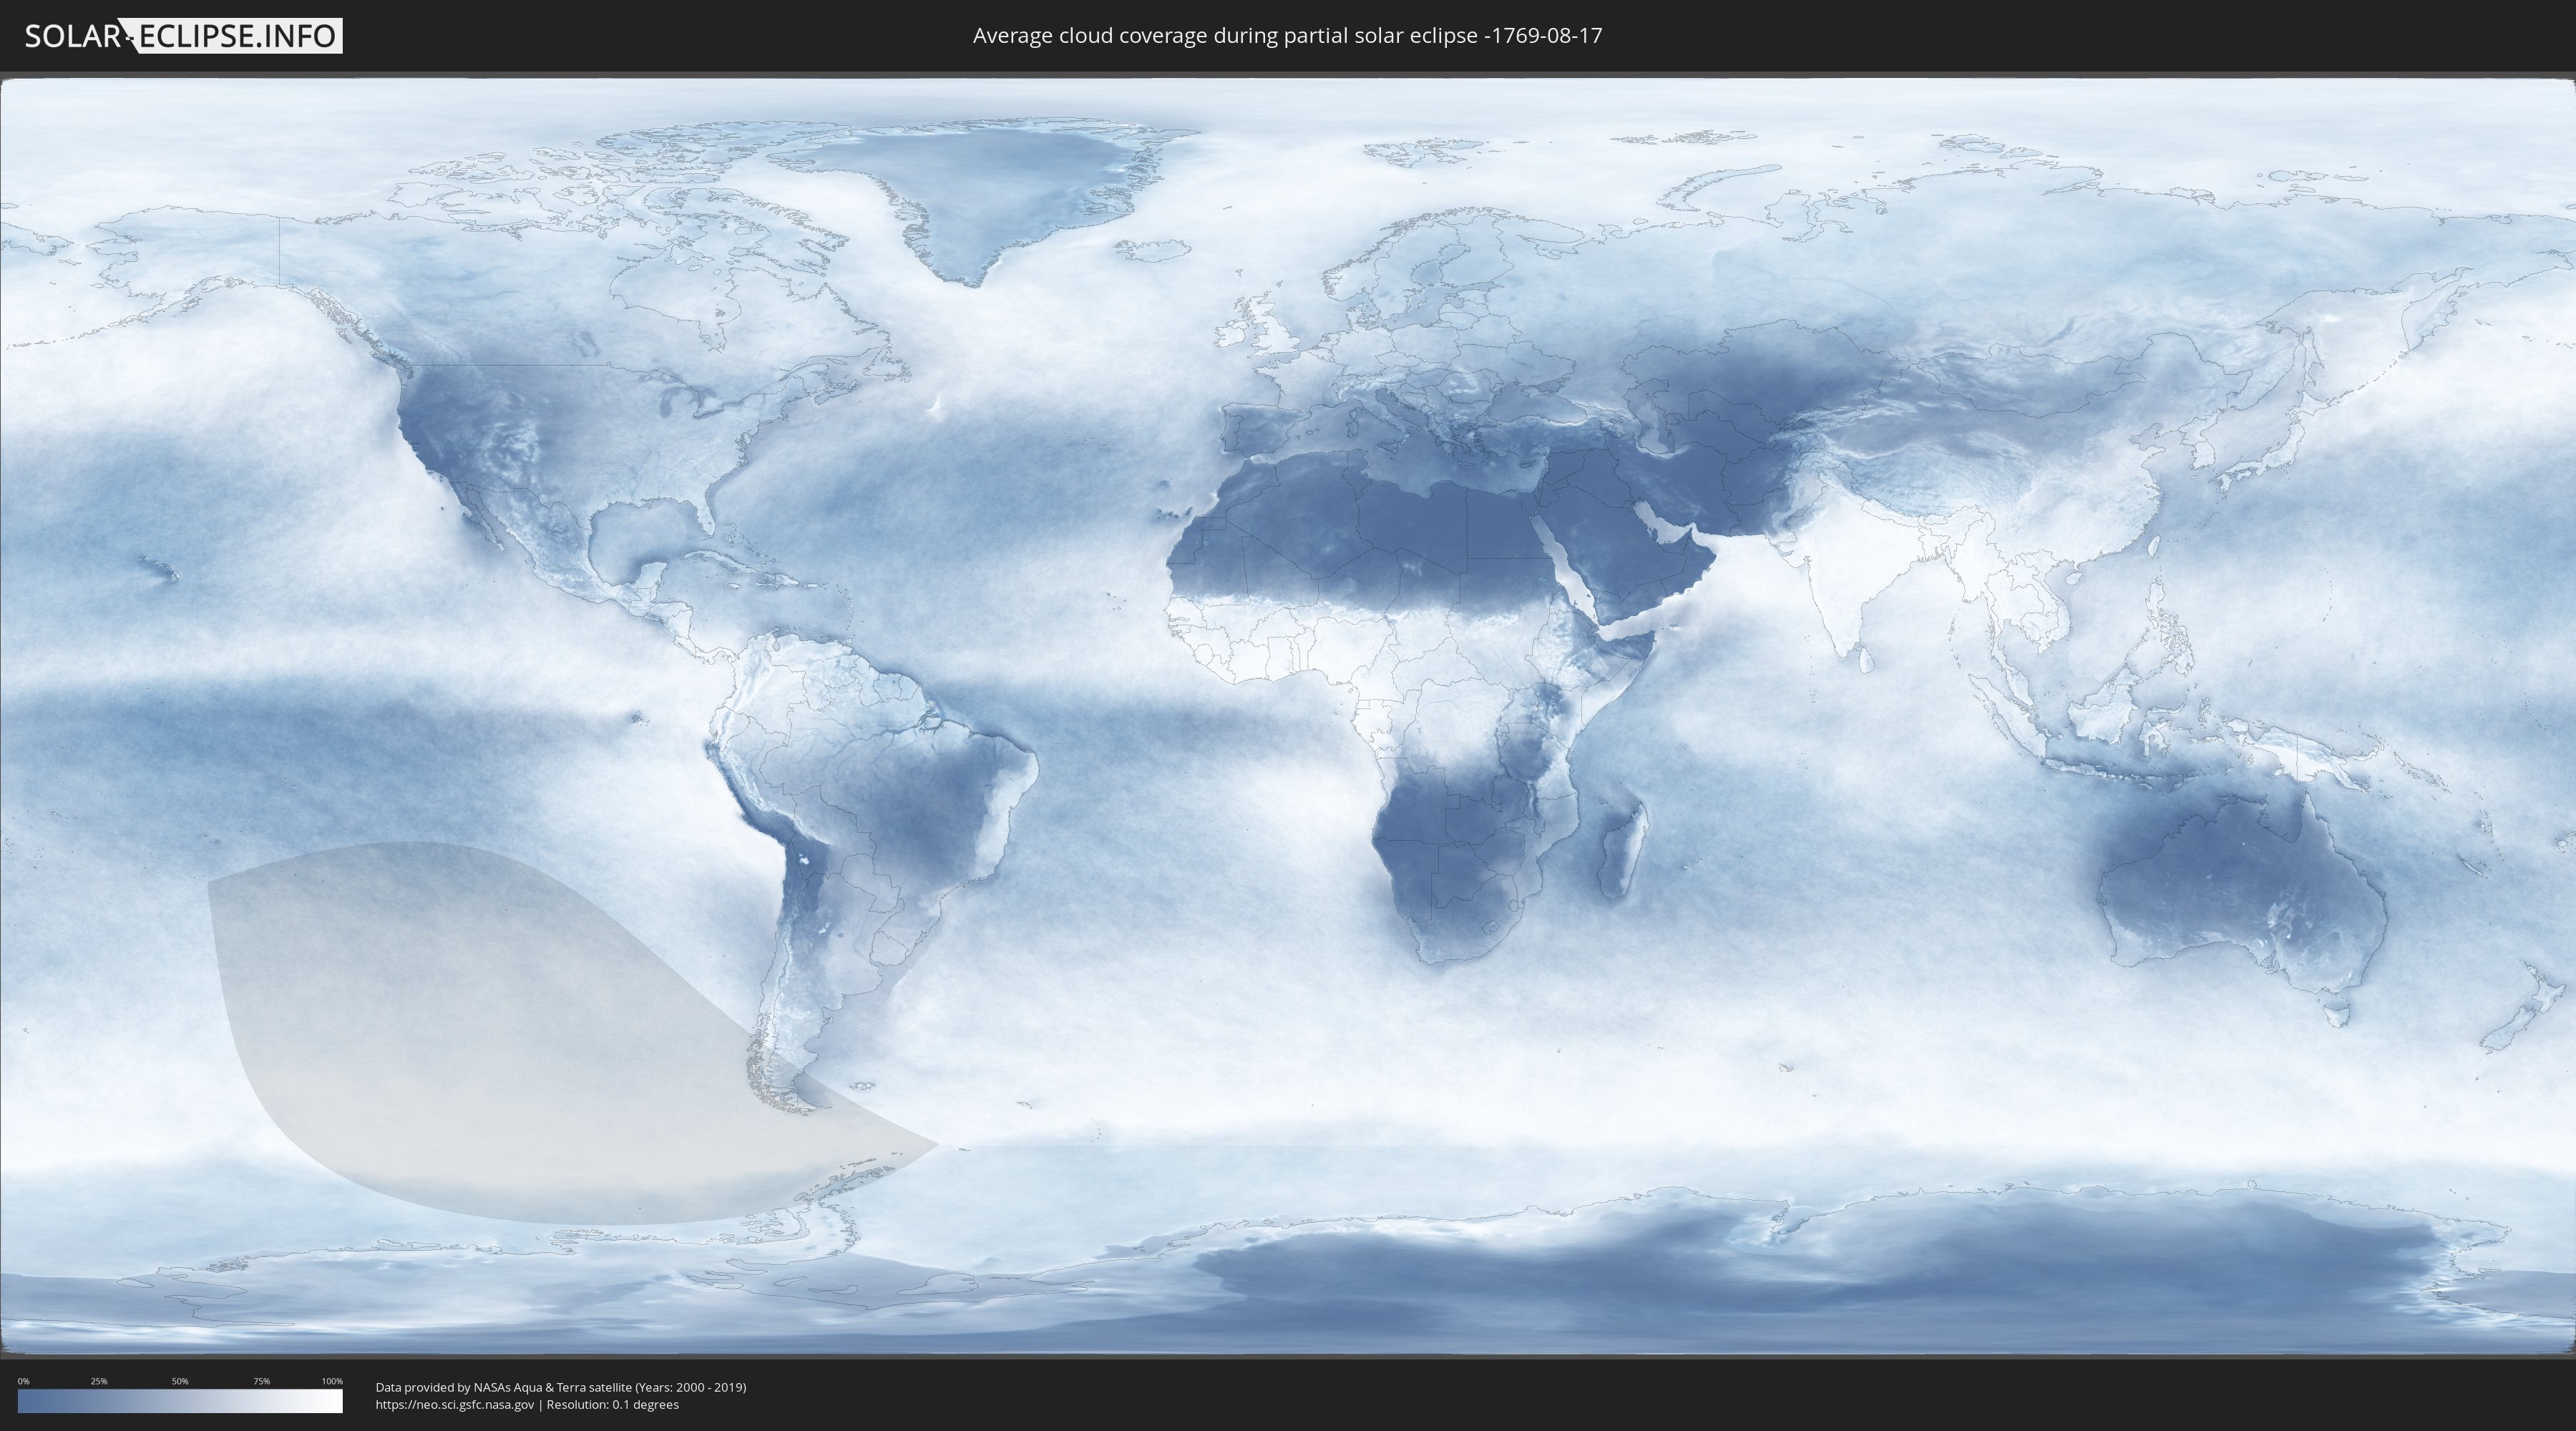Click the SOLAR-ECLIPSE.INFO logo
The height and width of the screenshot is (1431, 2576).
[183, 36]
